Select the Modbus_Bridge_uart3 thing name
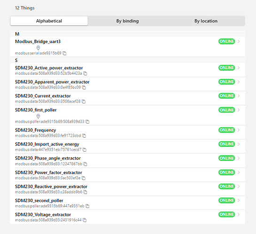The width and height of the screenshot is (256, 234). [x=38, y=42]
